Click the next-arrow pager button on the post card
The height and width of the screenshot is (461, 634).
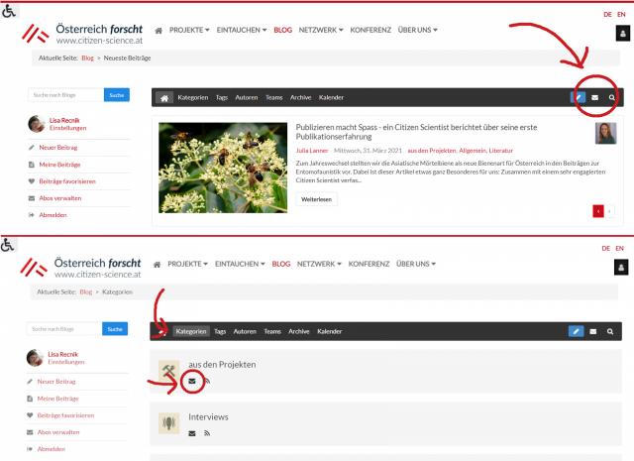click(609, 211)
